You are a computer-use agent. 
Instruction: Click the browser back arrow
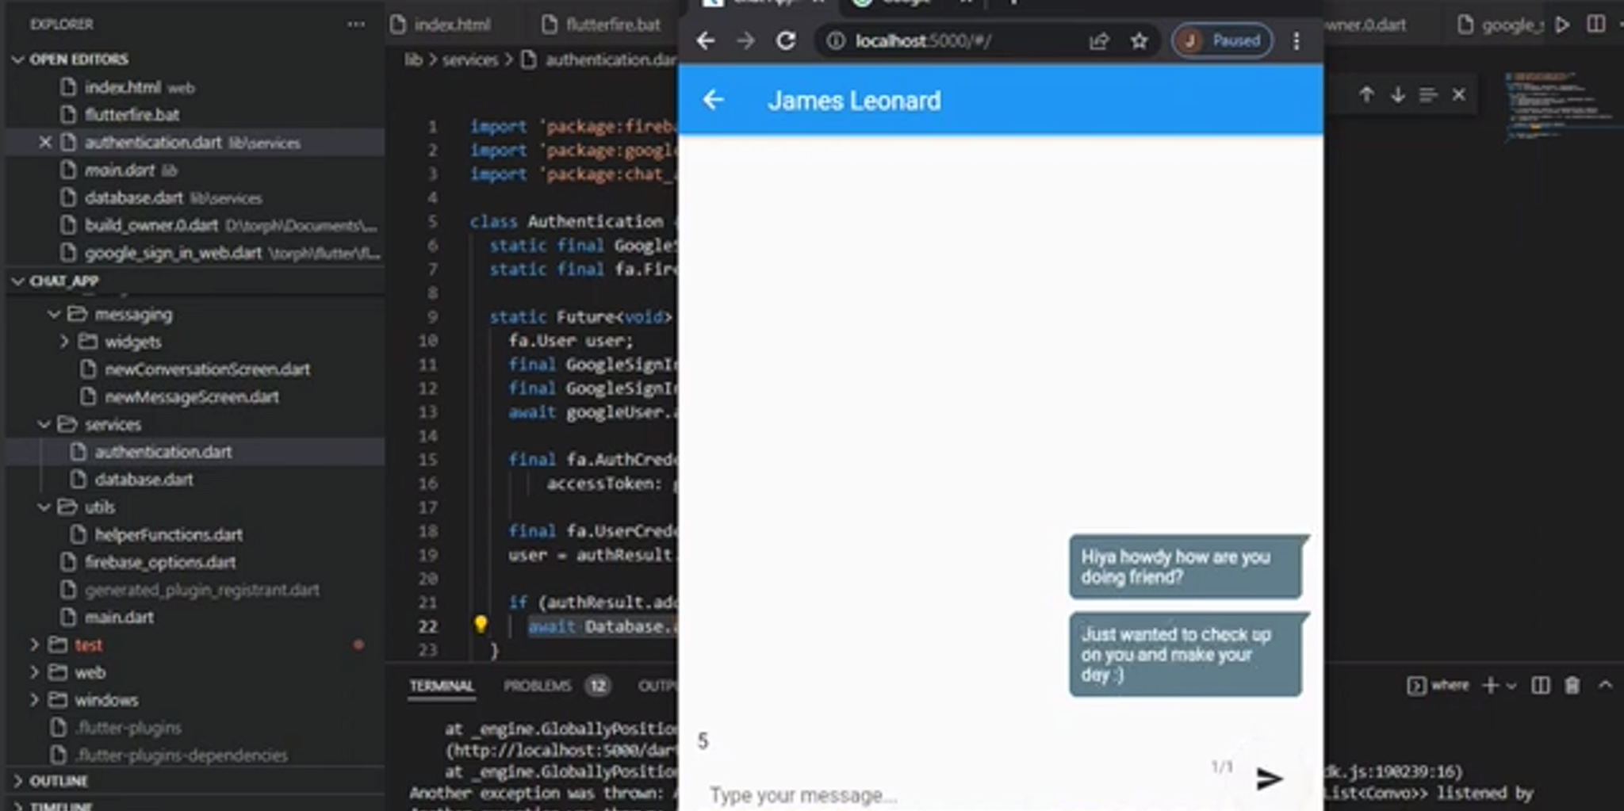point(705,40)
